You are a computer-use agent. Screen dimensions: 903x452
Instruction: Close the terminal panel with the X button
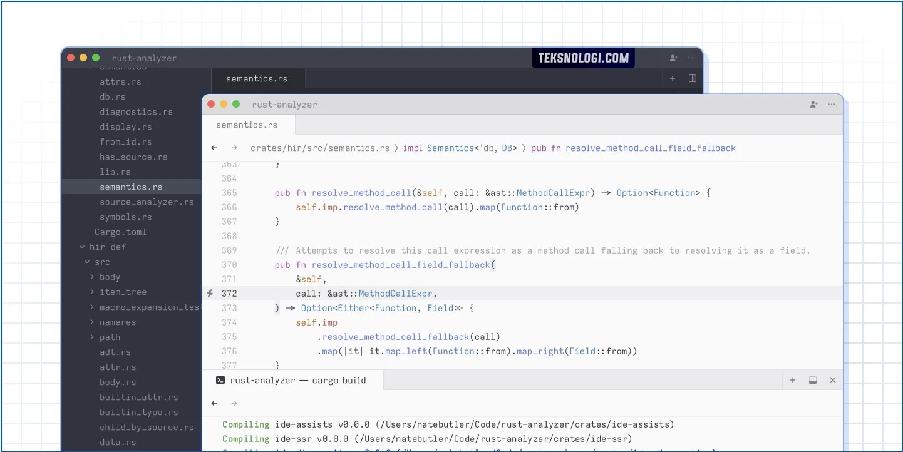click(x=833, y=380)
